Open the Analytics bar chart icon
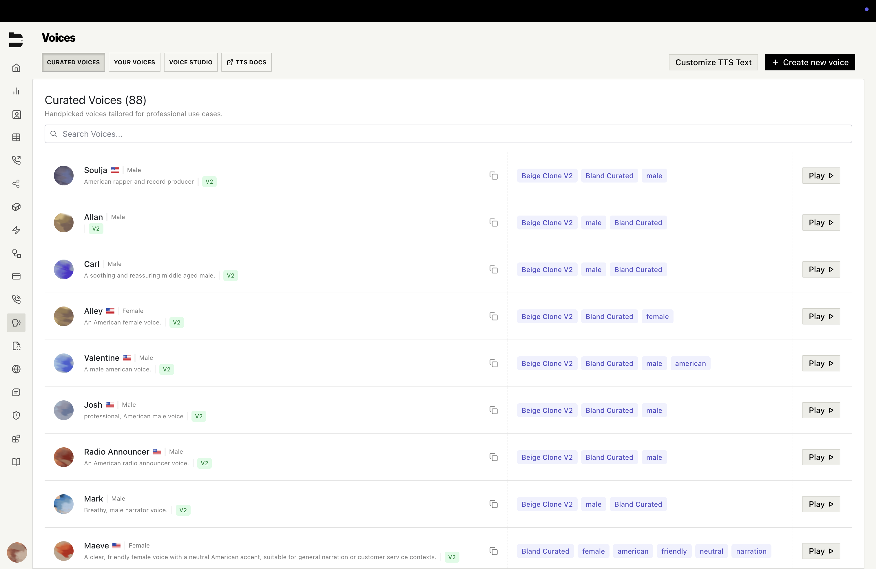 pyautogui.click(x=16, y=91)
